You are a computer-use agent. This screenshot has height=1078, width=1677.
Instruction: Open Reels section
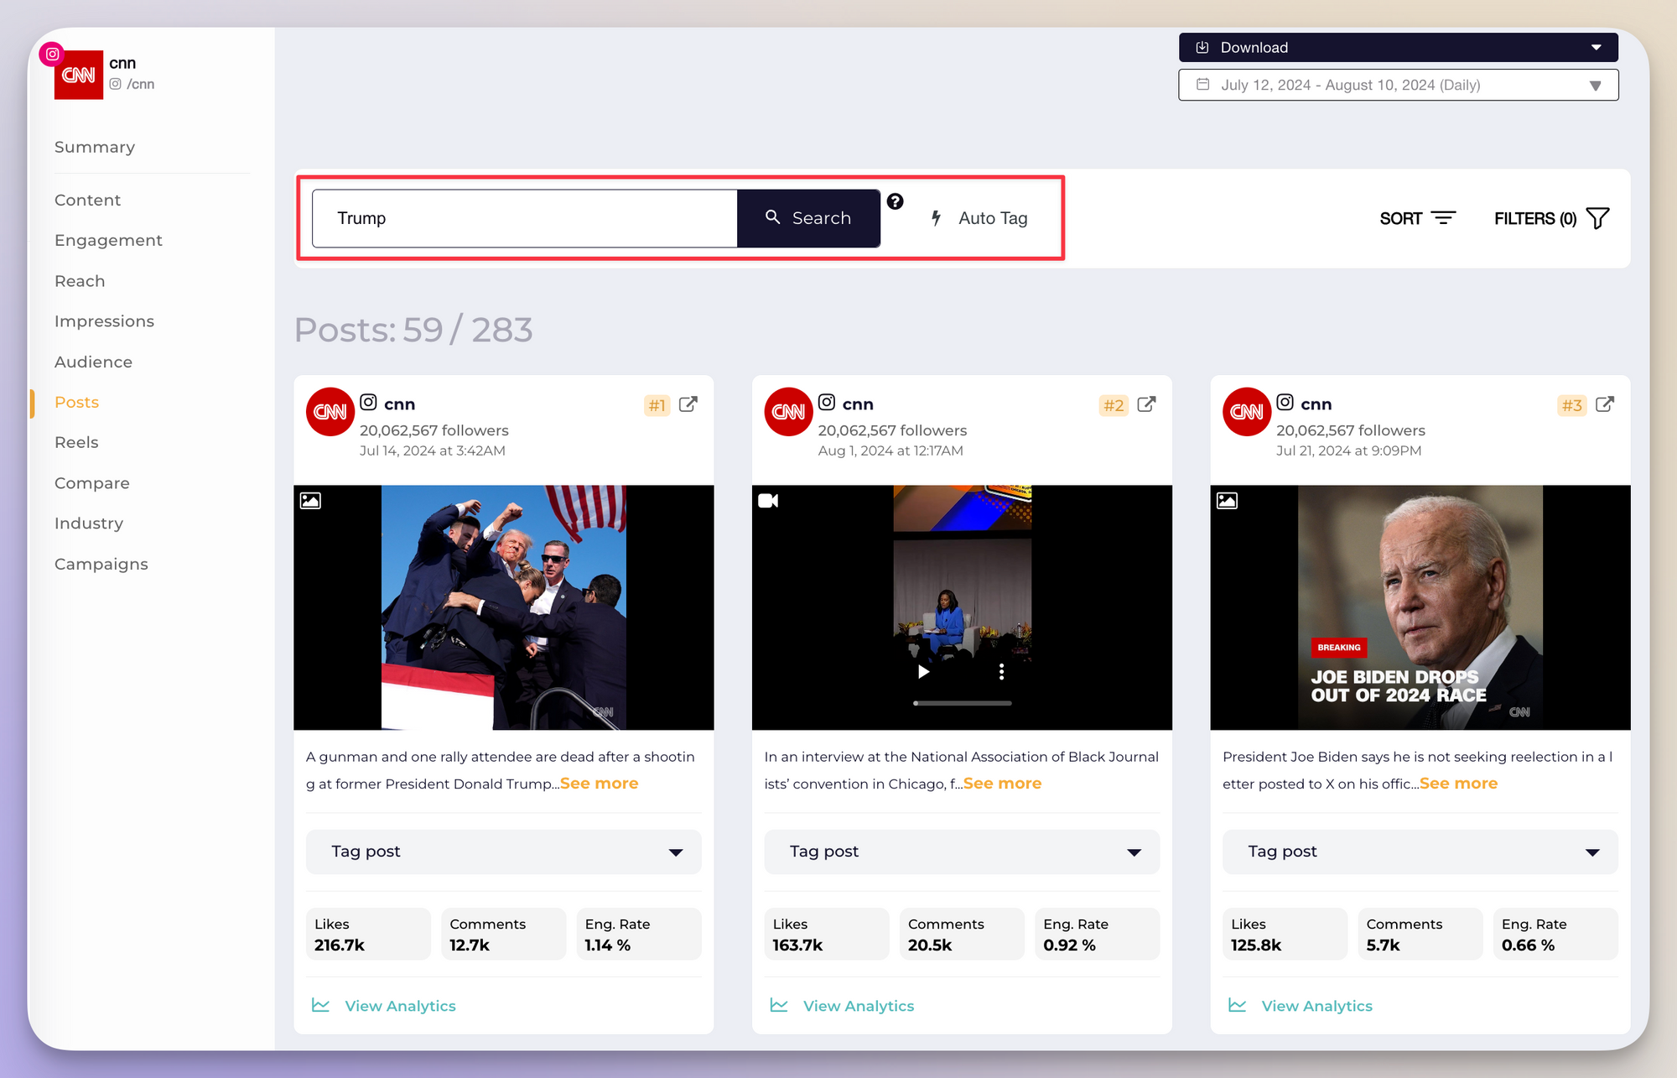coord(76,442)
